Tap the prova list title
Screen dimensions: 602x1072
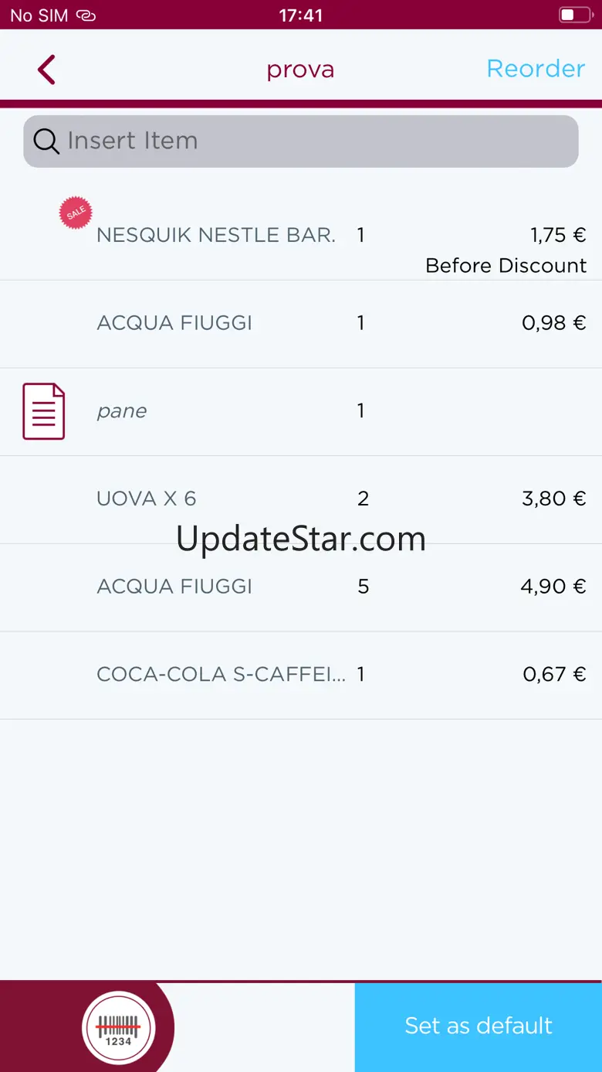pos(300,70)
